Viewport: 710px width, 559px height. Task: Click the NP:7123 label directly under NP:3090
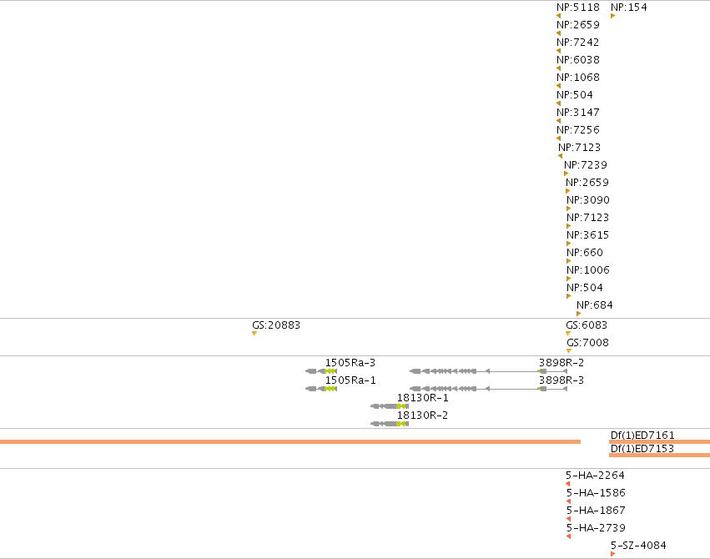click(587, 218)
